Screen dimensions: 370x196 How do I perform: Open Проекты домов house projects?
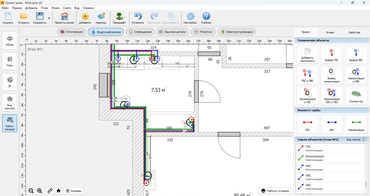pyautogui.click(x=64, y=18)
